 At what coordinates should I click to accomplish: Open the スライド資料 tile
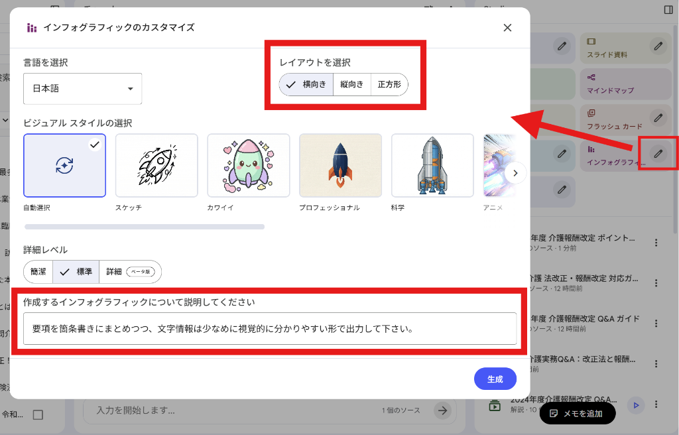pyautogui.click(x=626, y=48)
